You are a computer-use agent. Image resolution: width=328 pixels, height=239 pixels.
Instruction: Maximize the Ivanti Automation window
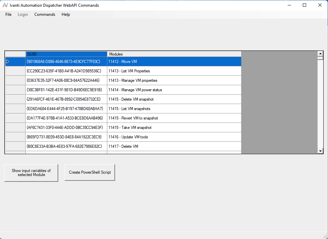coord(304,5)
